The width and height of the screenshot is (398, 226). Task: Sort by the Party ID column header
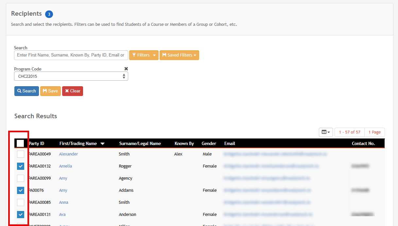[36, 143]
